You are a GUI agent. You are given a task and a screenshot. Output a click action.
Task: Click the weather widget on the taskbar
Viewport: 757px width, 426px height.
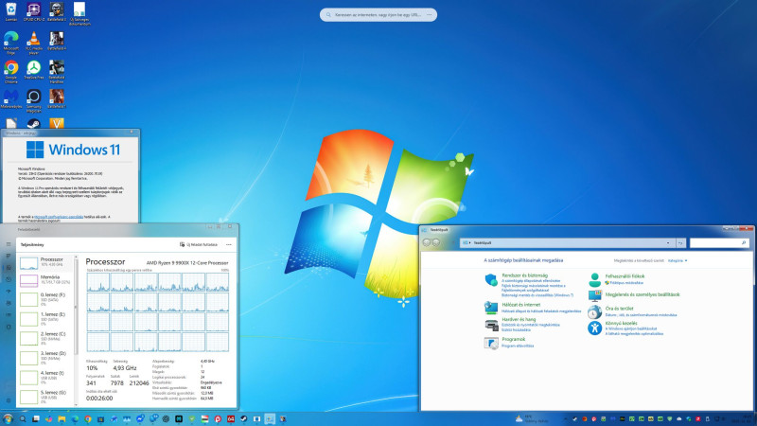point(531,418)
